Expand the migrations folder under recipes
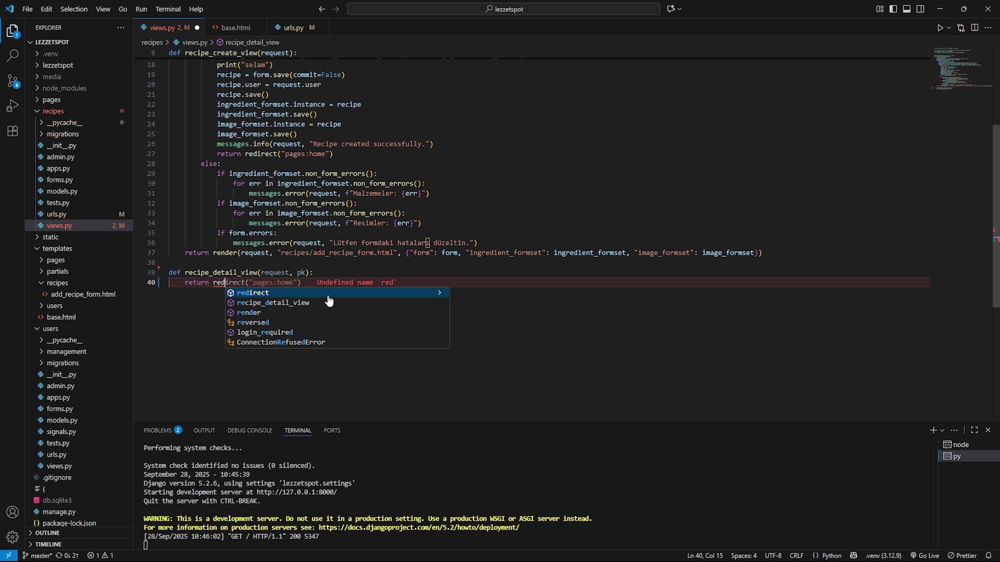1000x562 pixels. (x=63, y=134)
